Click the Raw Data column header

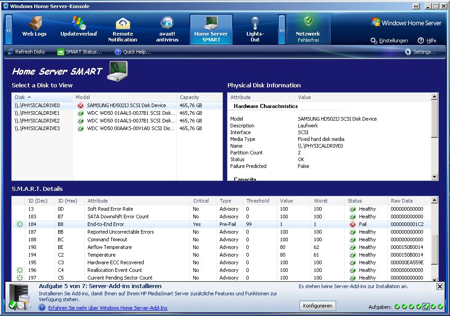tap(409, 201)
